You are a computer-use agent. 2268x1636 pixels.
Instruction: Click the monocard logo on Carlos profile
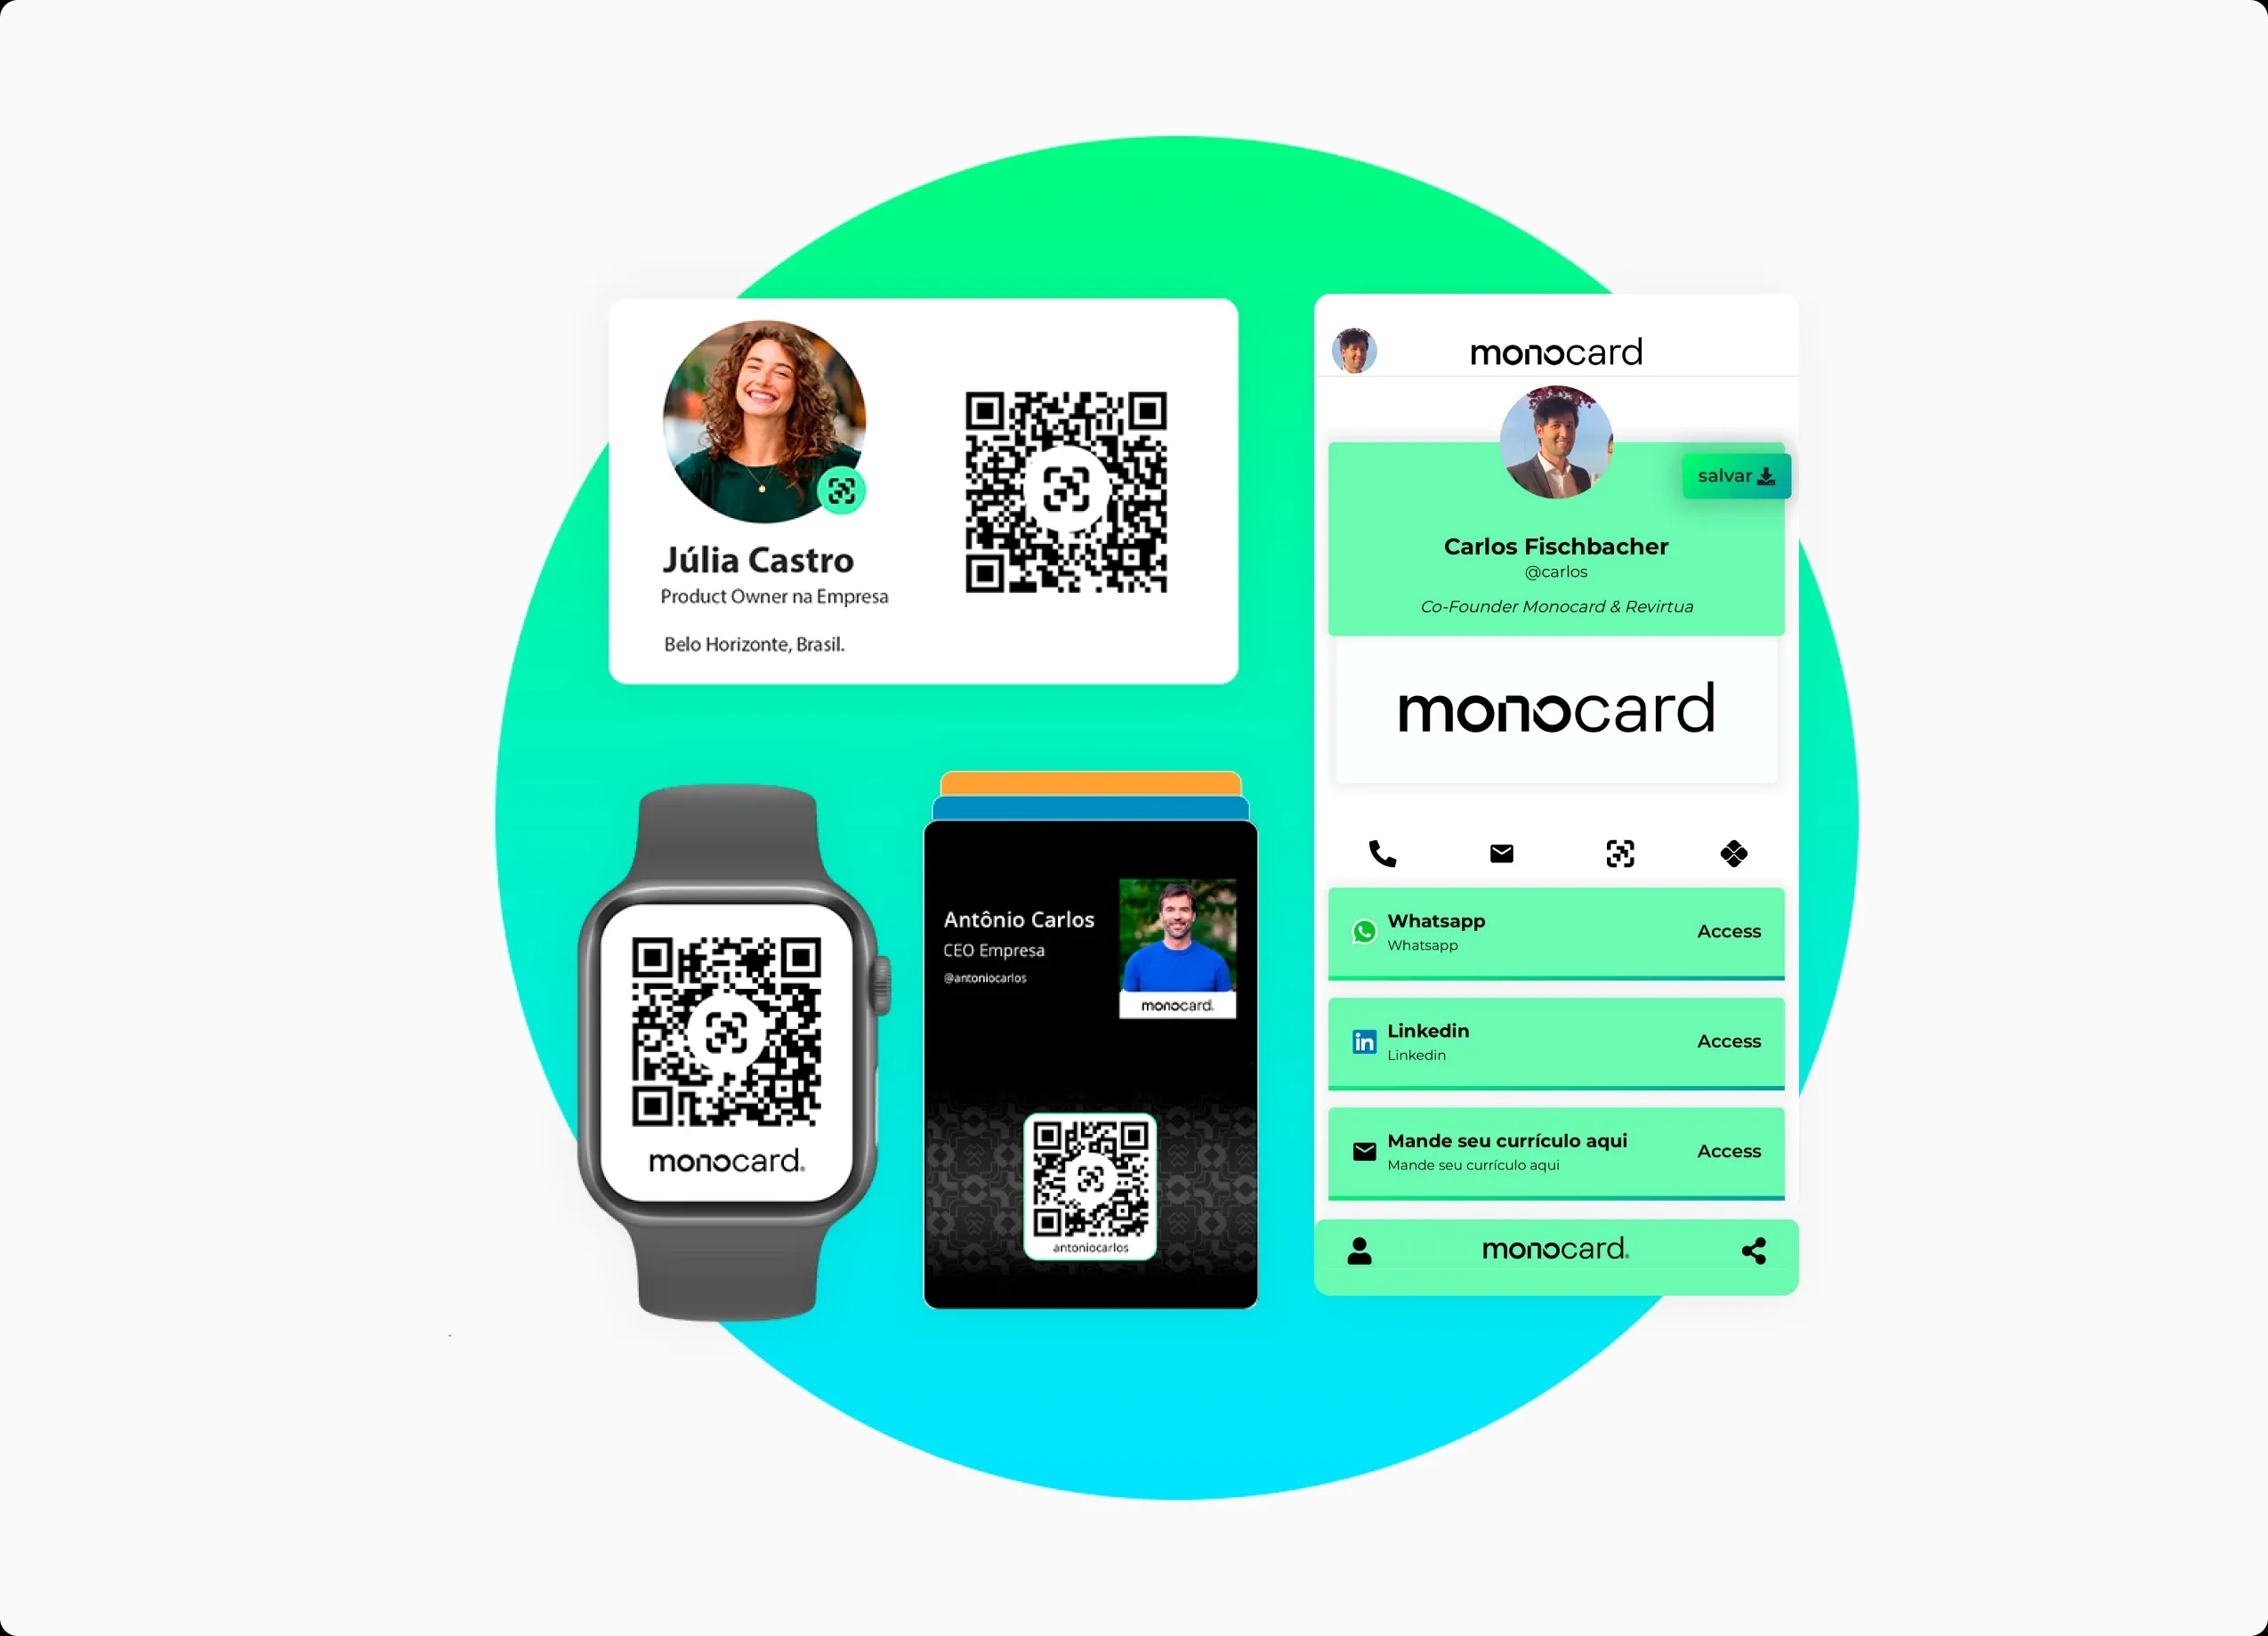[1558, 713]
